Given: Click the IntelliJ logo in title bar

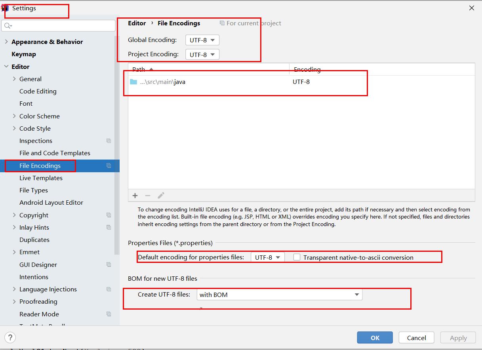Looking at the screenshot, I should click(5, 8).
